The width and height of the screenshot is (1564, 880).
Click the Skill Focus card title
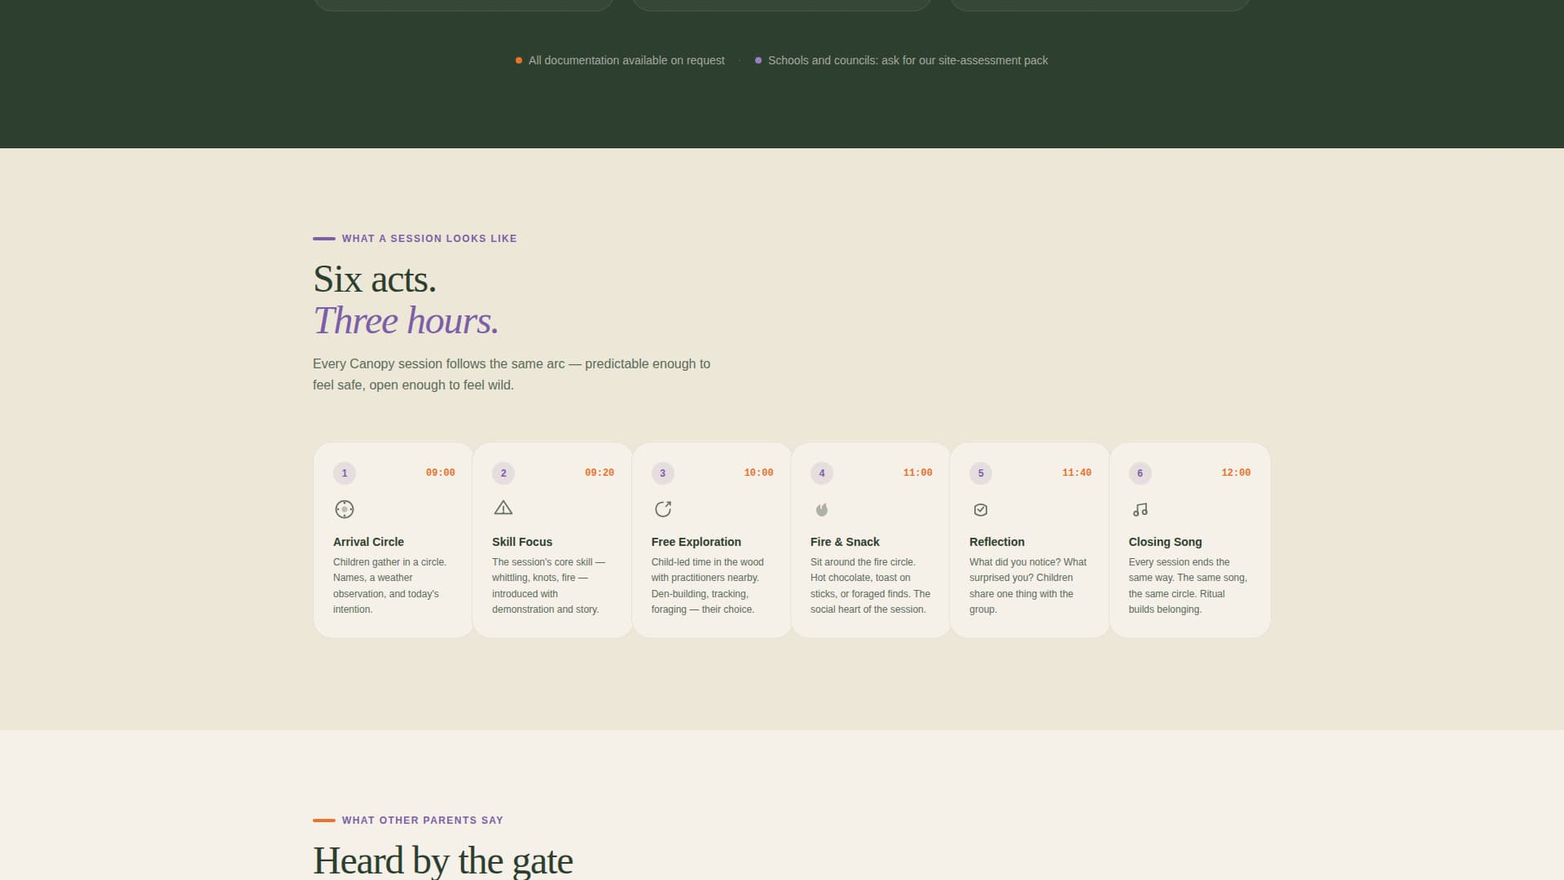click(522, 542)
